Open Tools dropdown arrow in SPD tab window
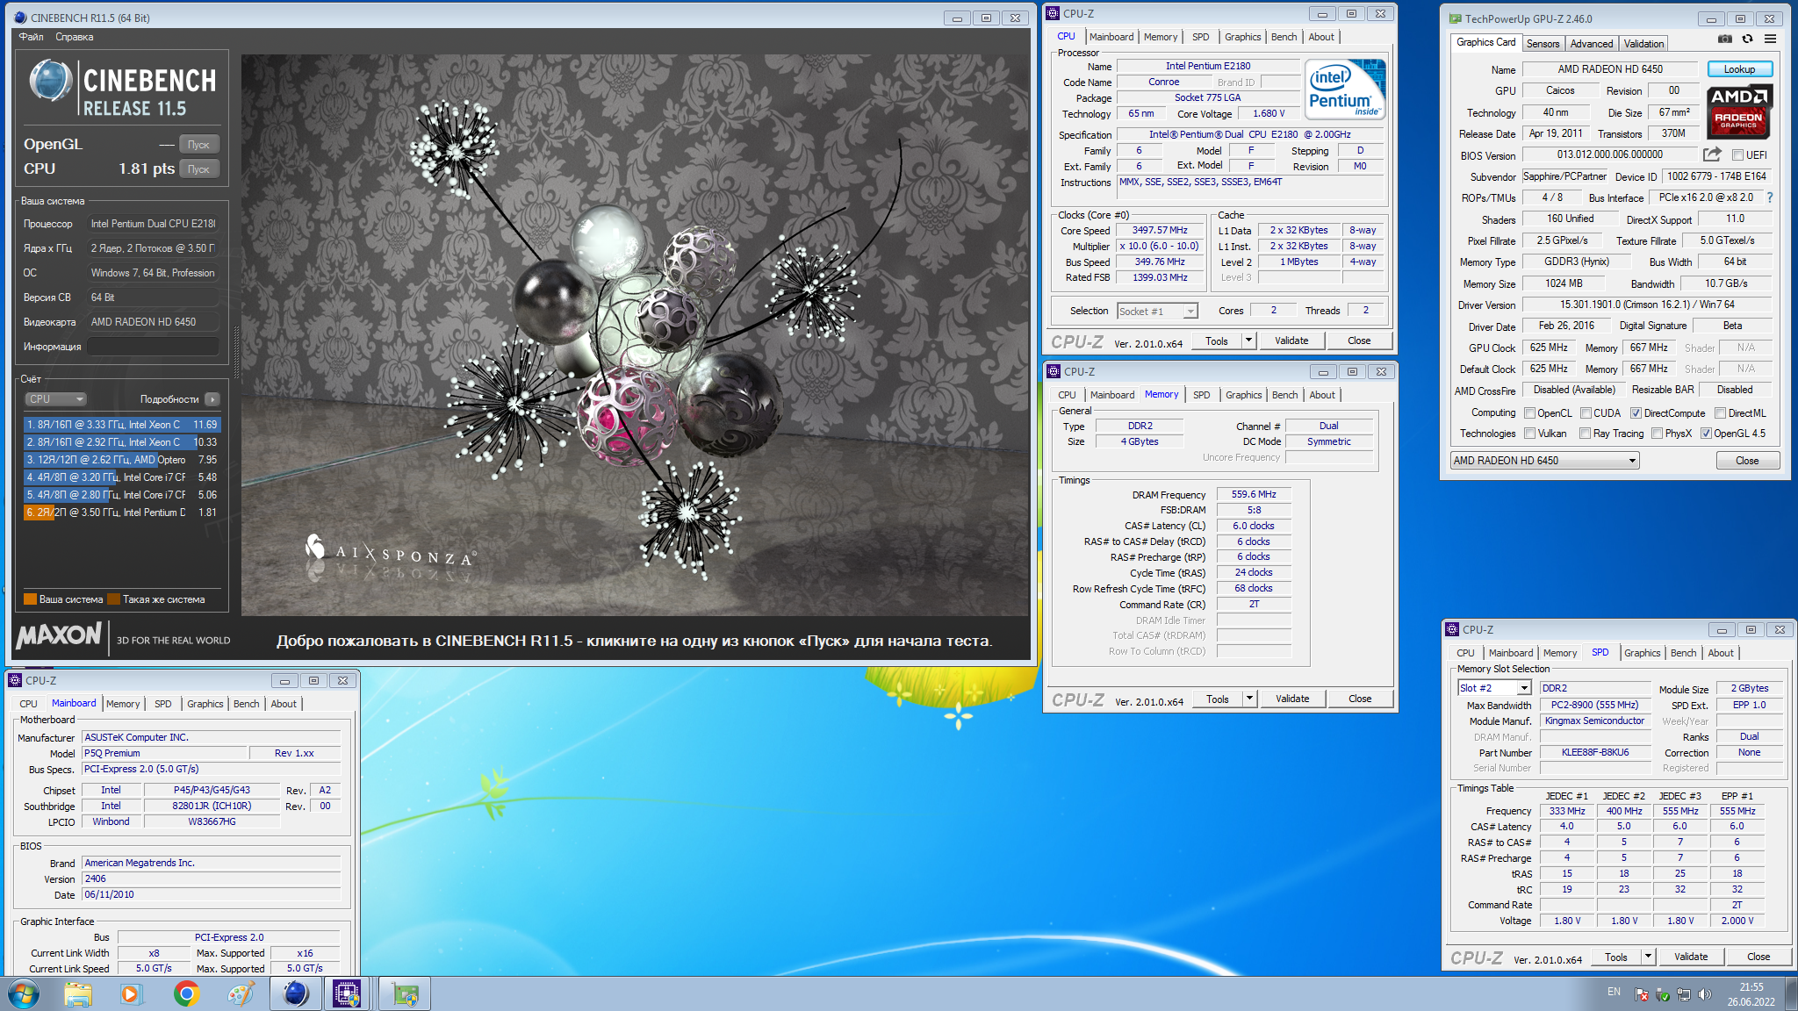1798x1011 pixels. 1648,957
